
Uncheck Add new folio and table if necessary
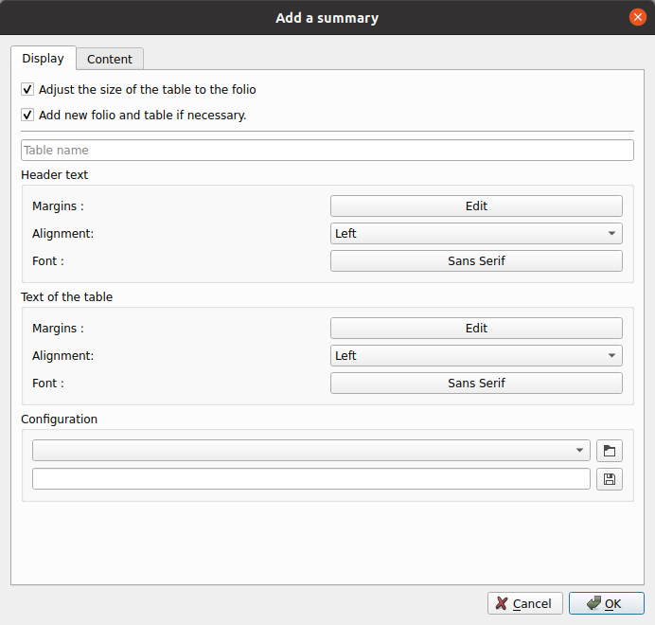[27, 116]
